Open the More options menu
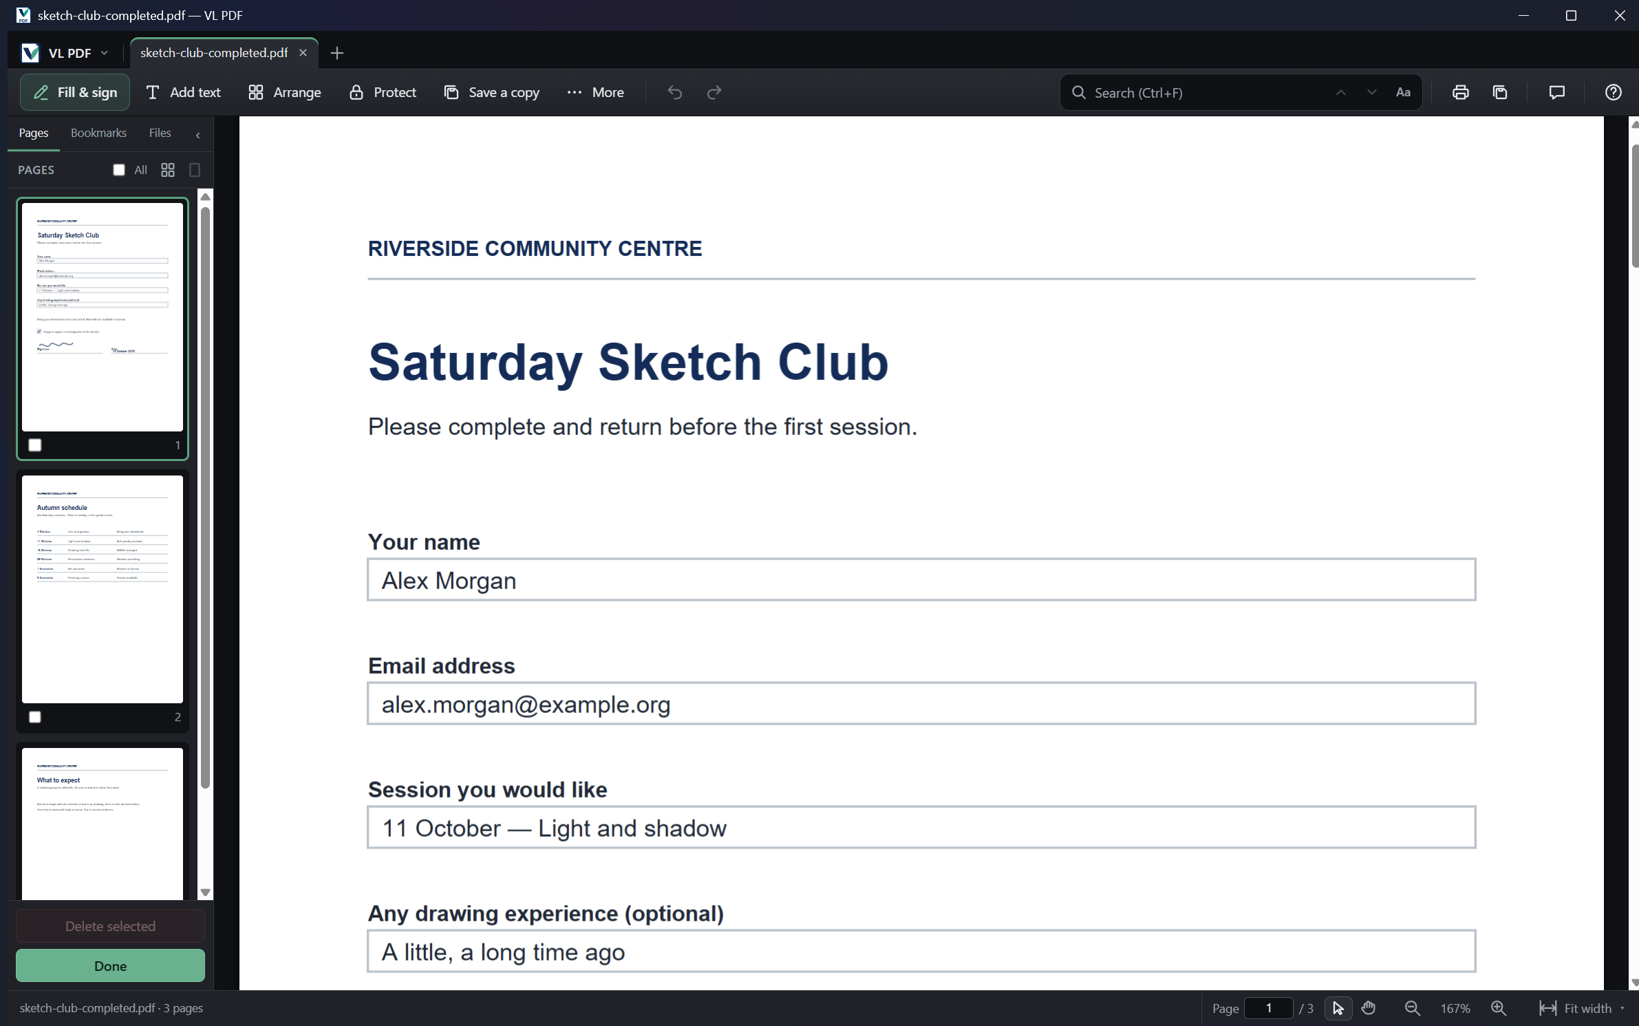Image resolution: width=1639 pixels, height=1026 pixels. pos(595,92)
